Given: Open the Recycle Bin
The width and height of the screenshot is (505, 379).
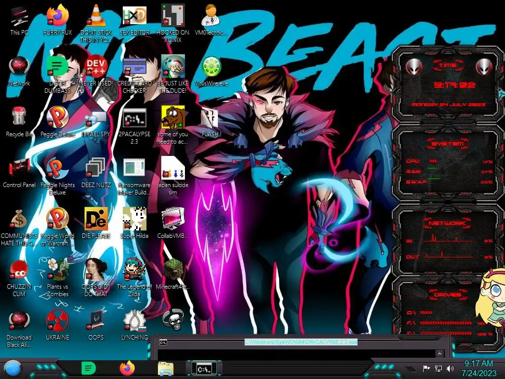Looking at the screenshot, I should click(19, 122).
